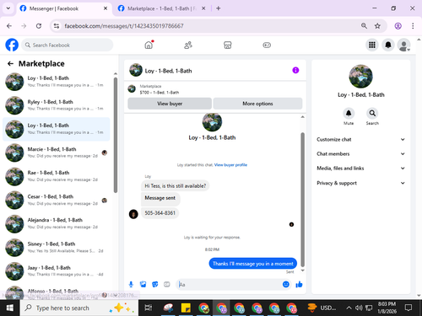Go back with browser back arrow
The height and width of the screenshot is (316, 422).
(x=9, y=26)
